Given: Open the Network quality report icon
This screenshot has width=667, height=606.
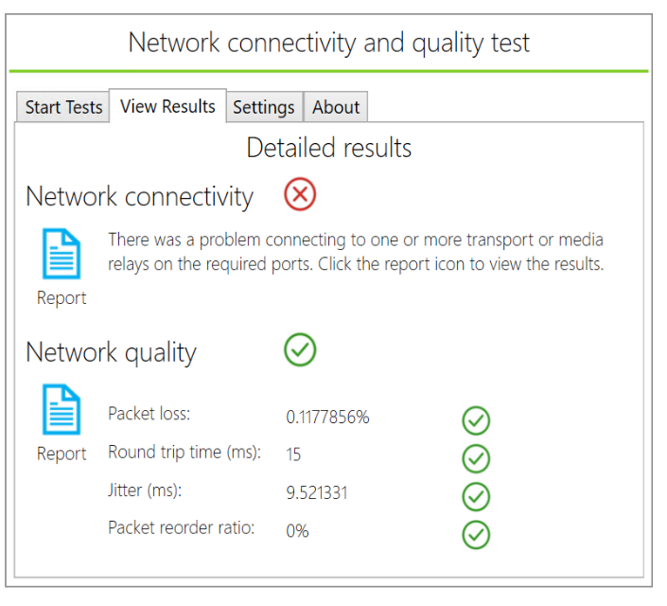Looking at the screenshot, I should [61, 410].
